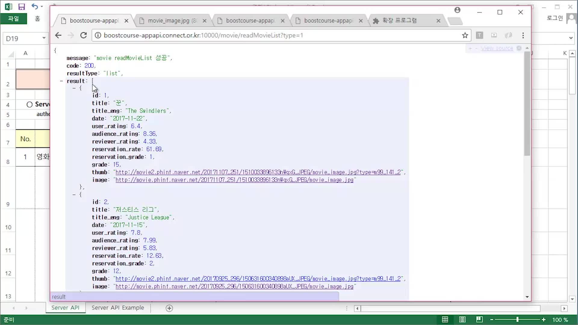Viewport: 578px width, 325px height.
Task: Switch to Normal view in status bar
Action: (445, 320)
